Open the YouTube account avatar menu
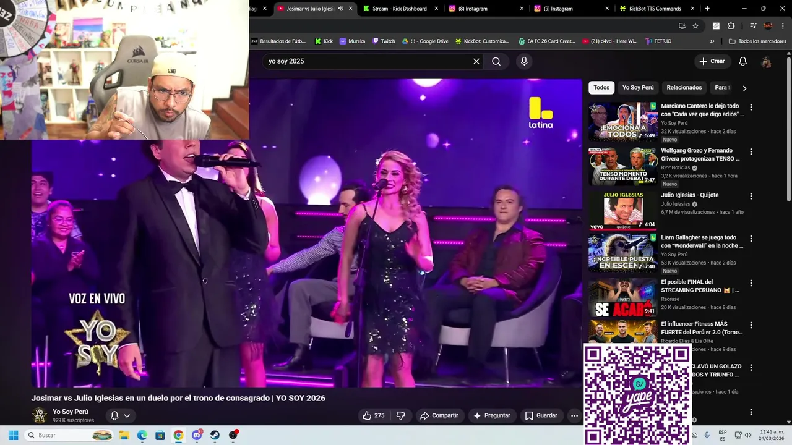This screenshot has height=445, width=792. pos(766,61)
